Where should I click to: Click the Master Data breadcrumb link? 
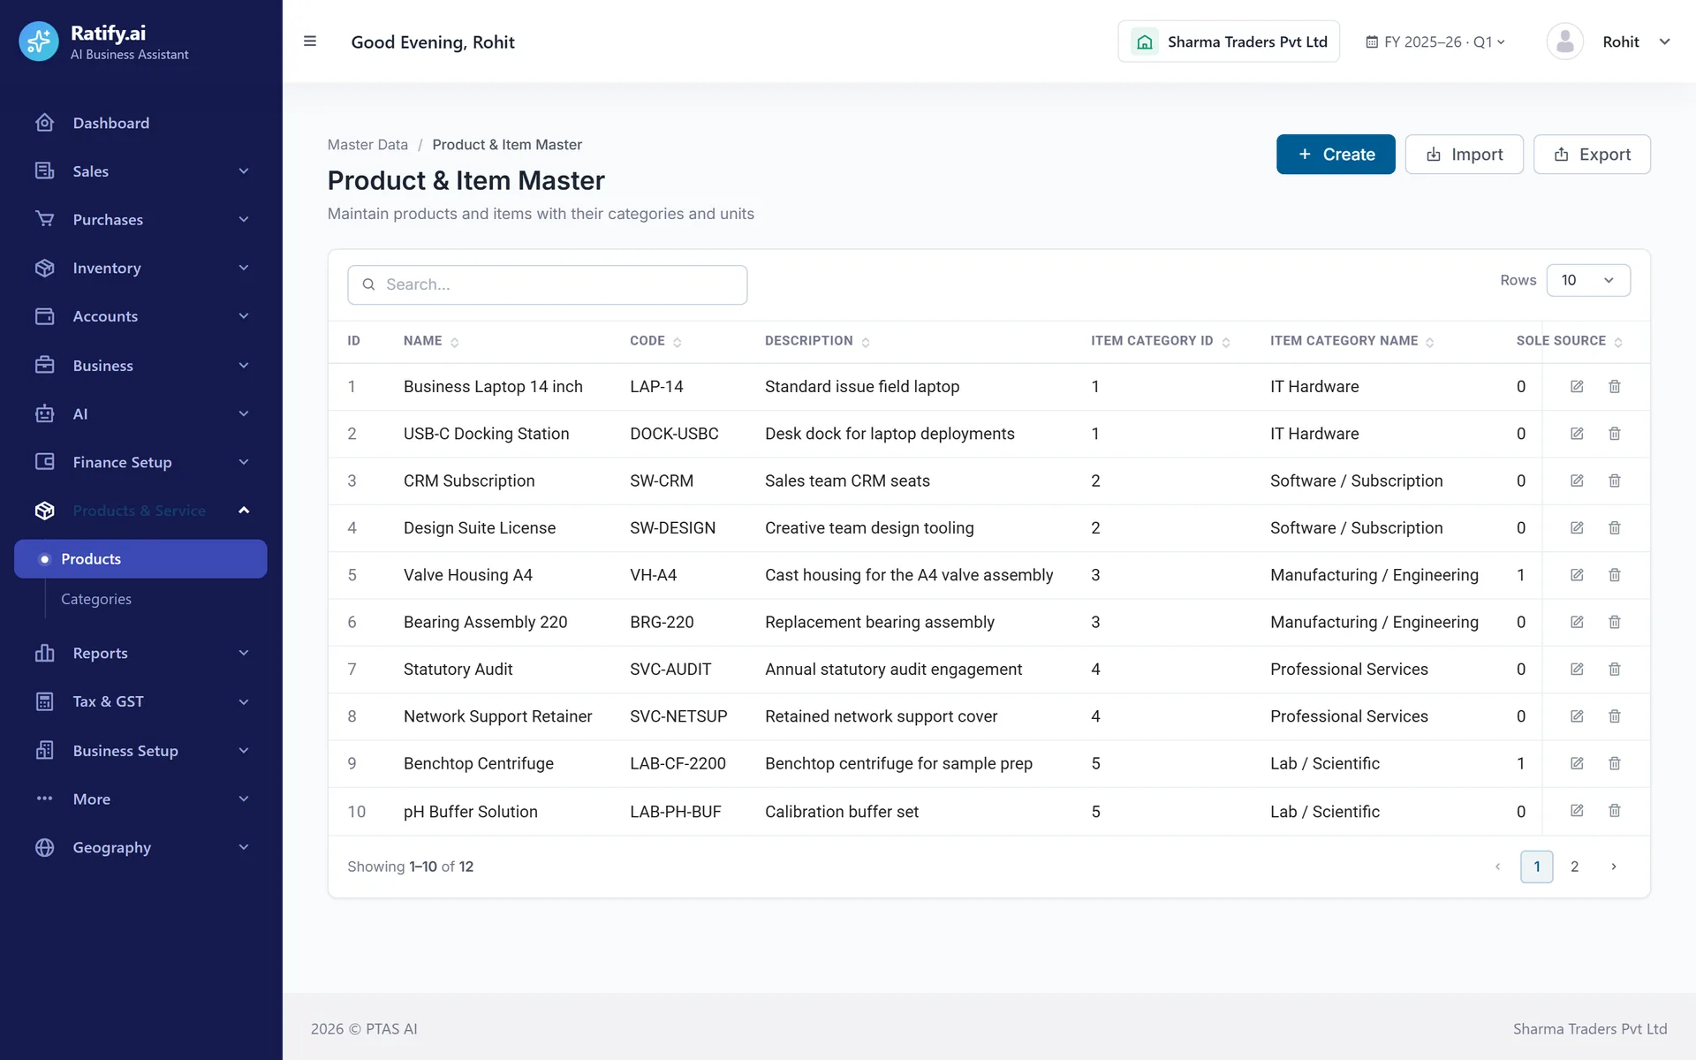pos(367,145)
